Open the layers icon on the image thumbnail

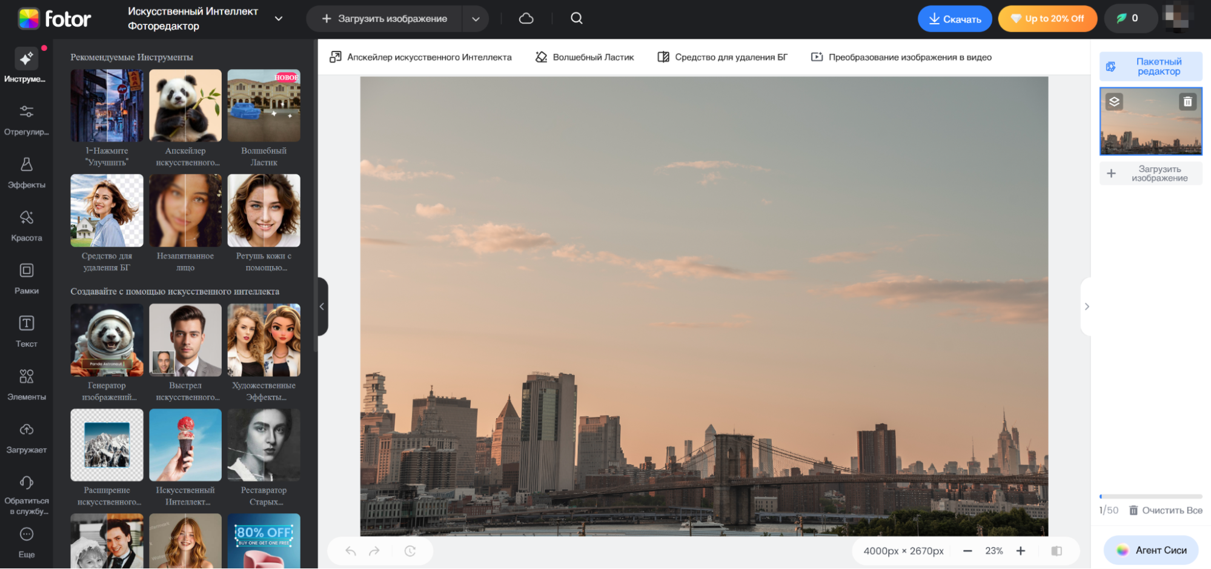(1114, 102)
